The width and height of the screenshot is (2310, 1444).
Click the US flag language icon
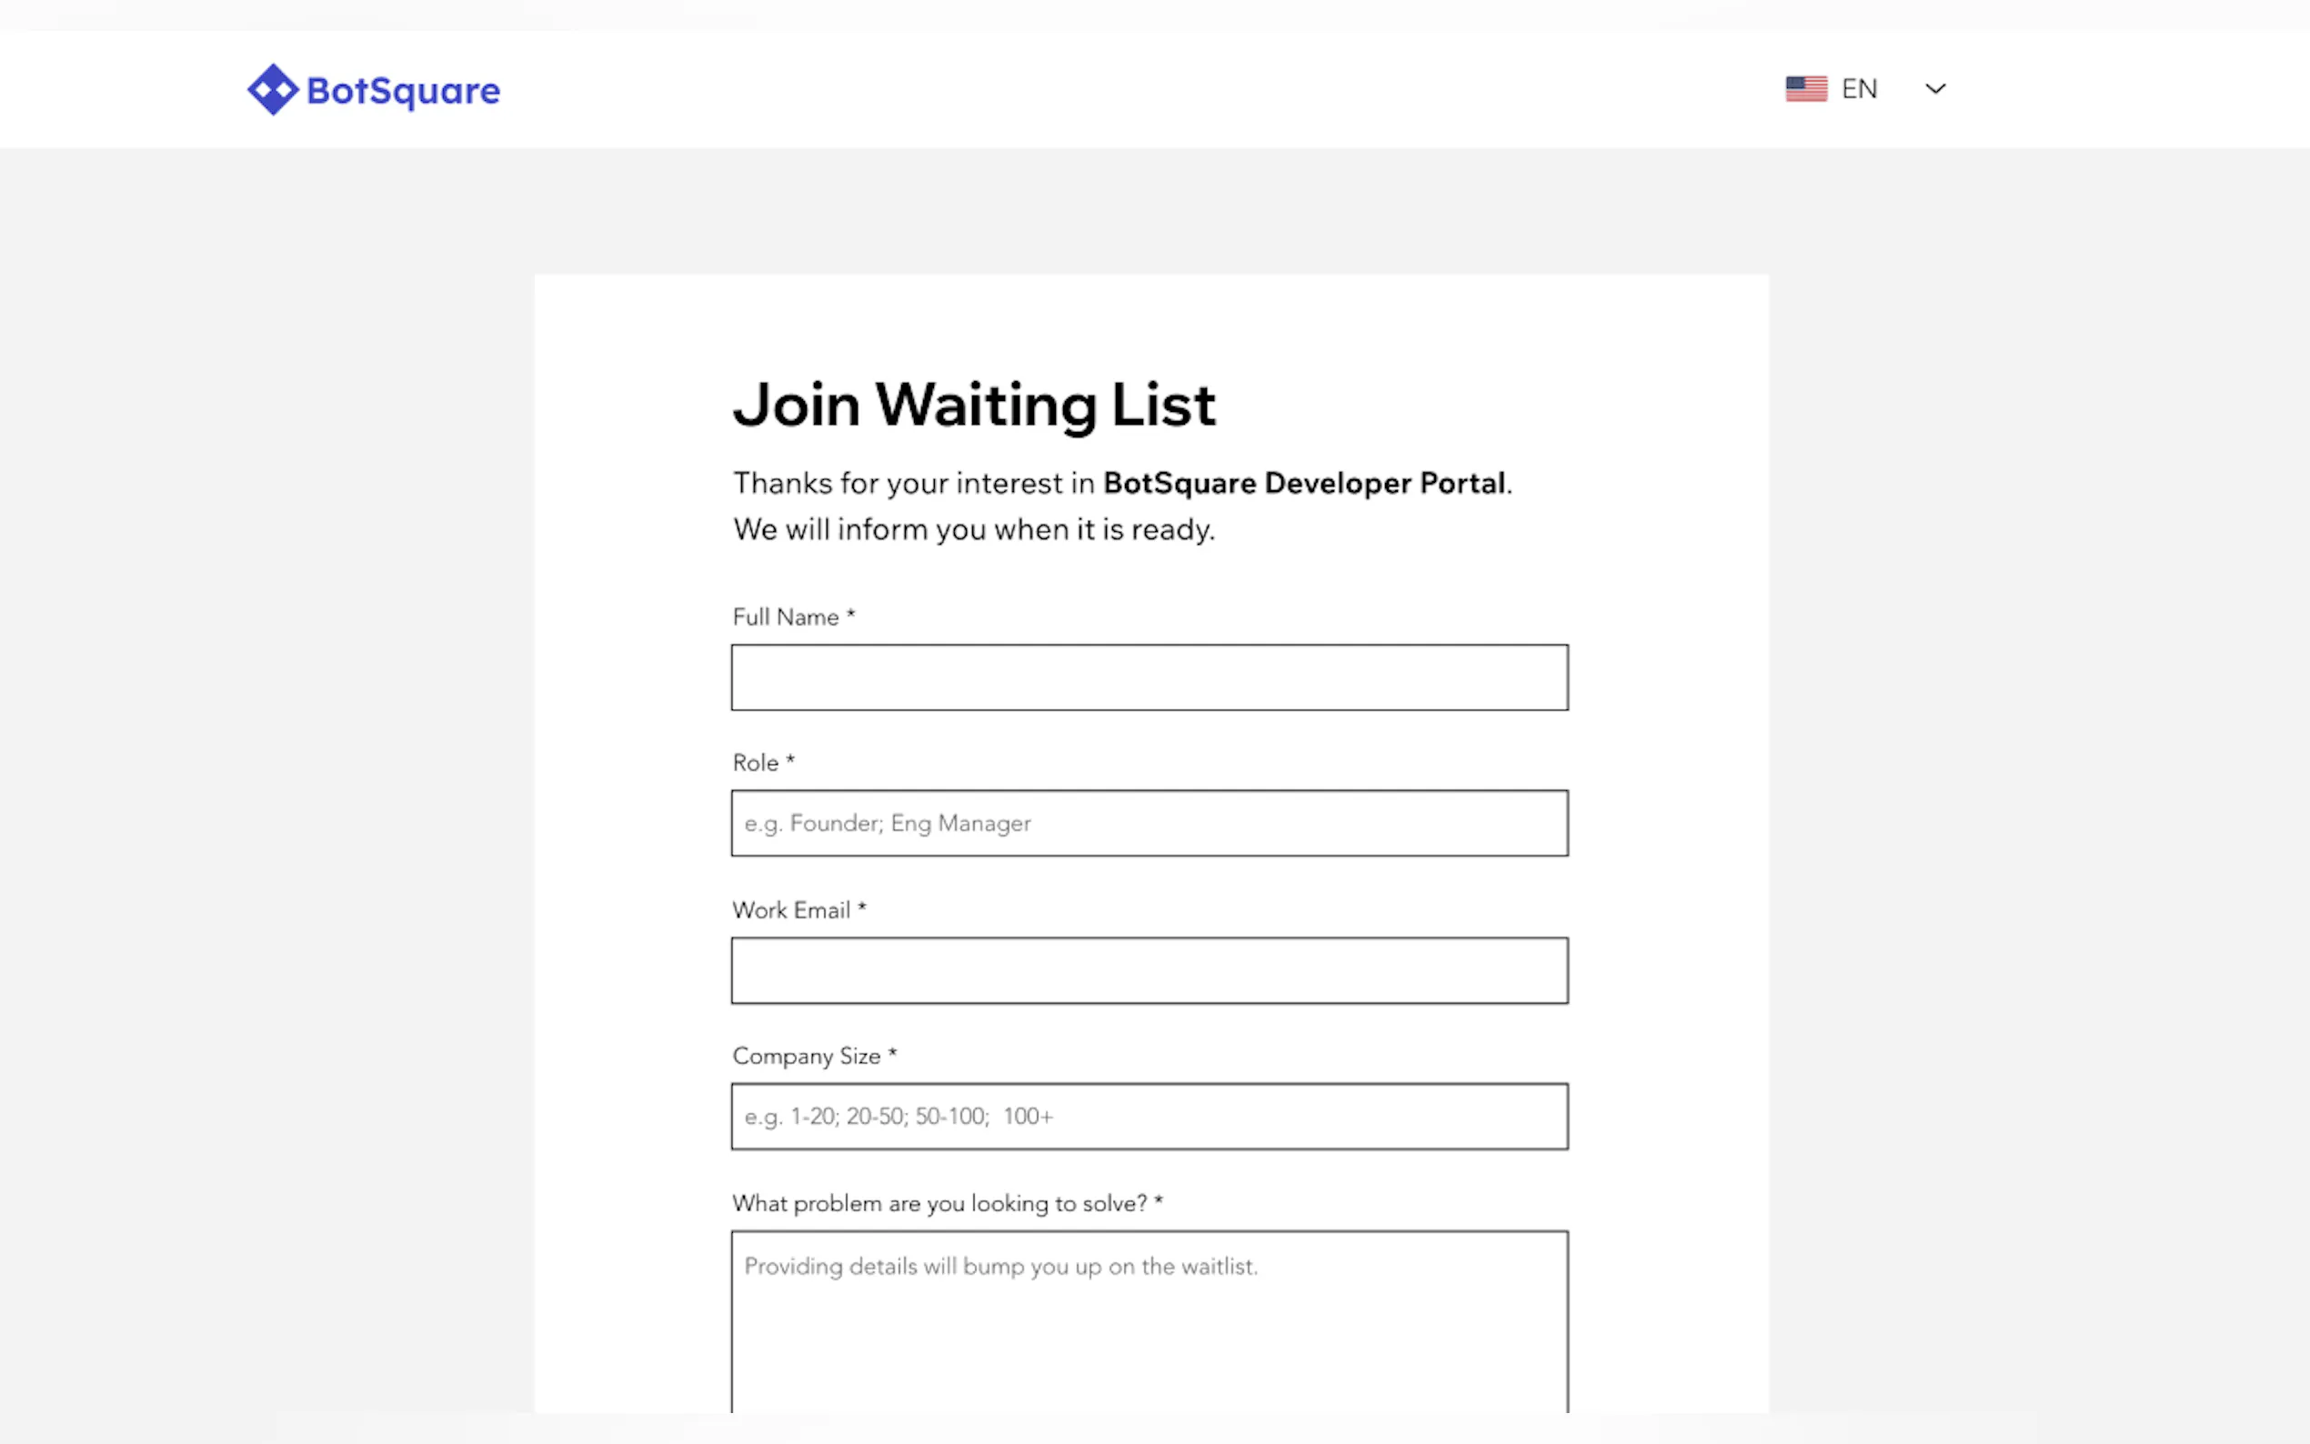tap(1805, 89)
